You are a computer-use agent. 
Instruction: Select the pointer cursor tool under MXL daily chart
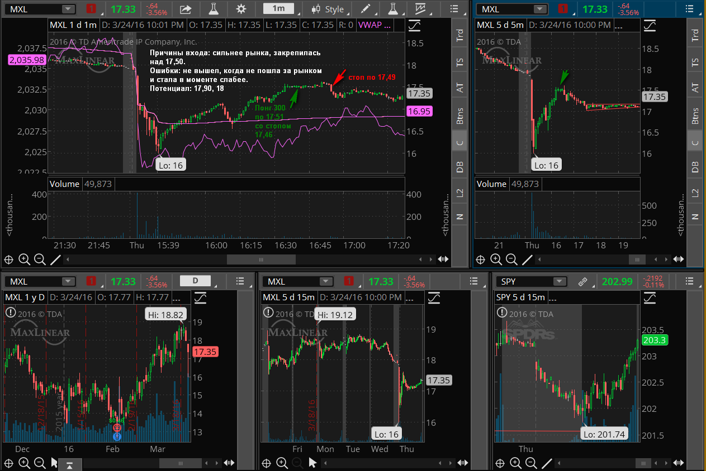[x=54, y=463]
